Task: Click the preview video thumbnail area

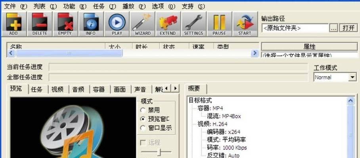Action: 73,128
